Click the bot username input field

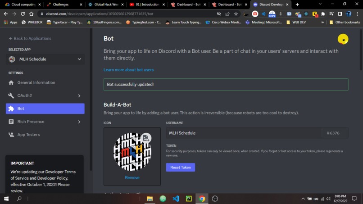point(244,133)
